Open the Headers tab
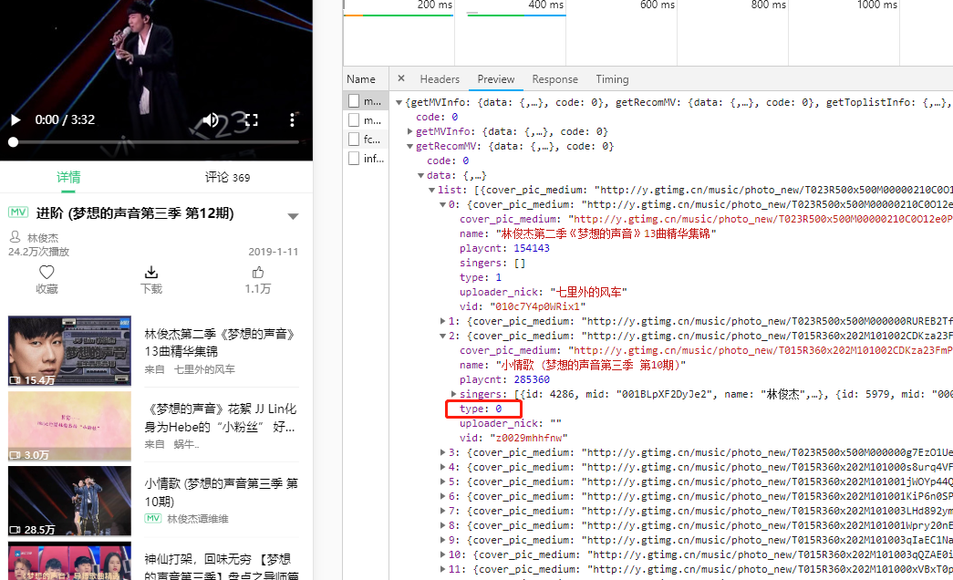The height and width of the screenshot is (580, 953). (x=440, y=79)
